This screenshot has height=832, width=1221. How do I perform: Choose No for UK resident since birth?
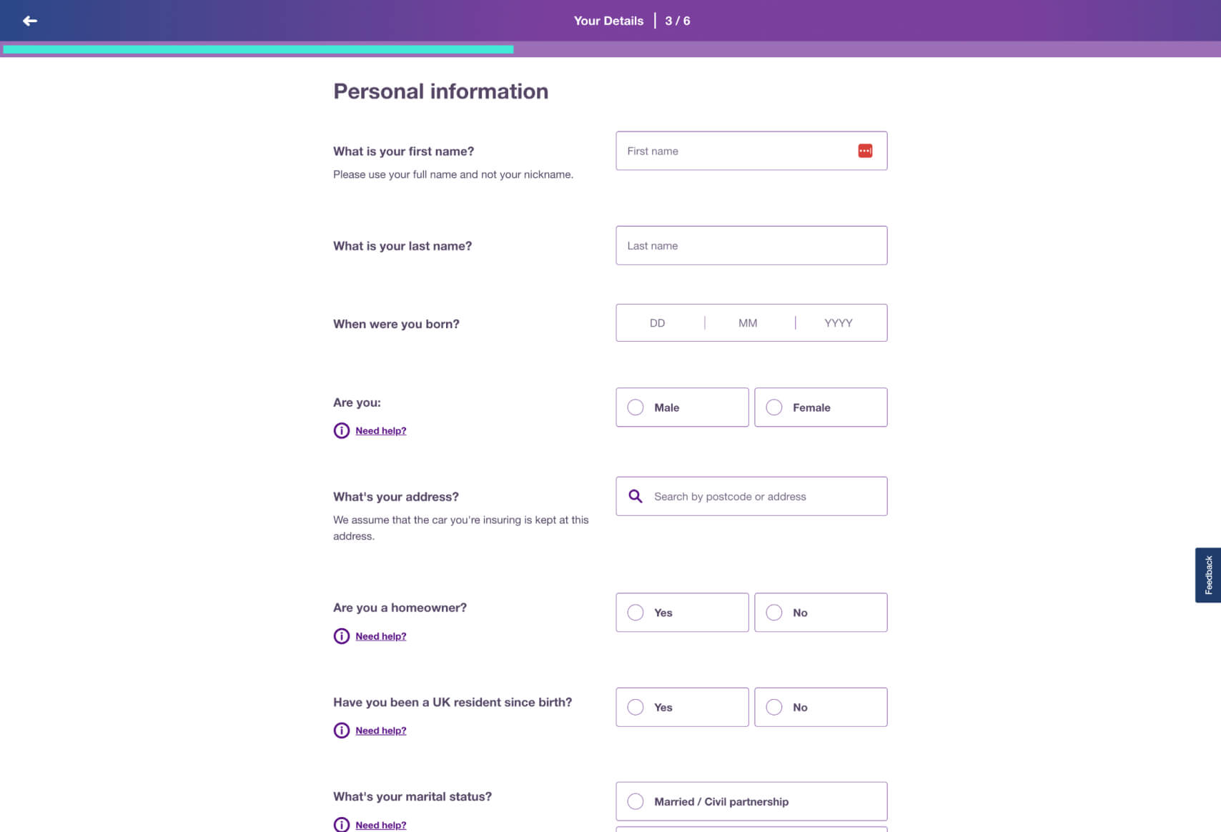[821, 707]
